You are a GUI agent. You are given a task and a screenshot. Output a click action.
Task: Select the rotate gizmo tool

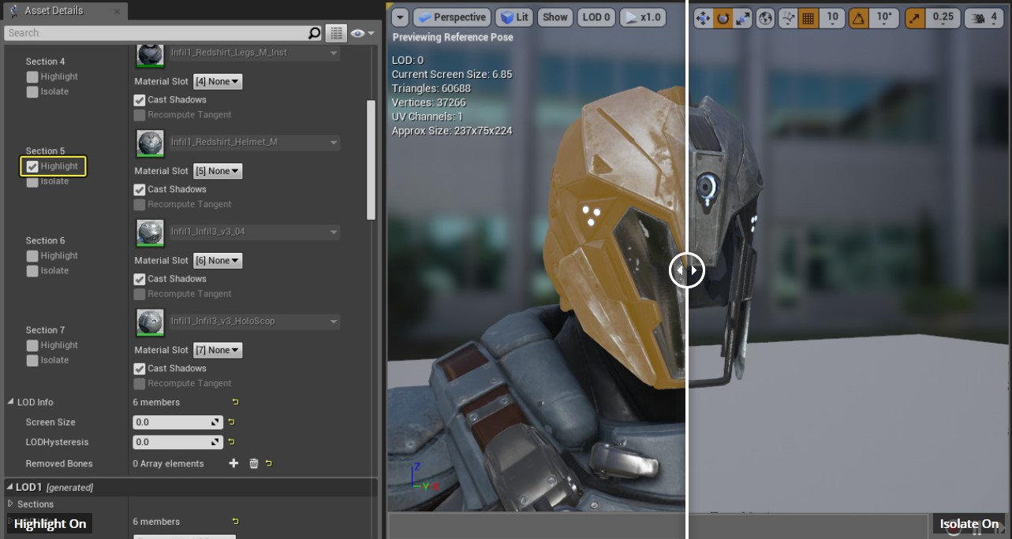pos(723,18)
